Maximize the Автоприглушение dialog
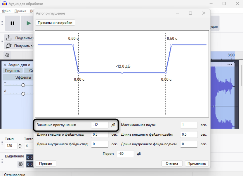This screenshot has width=243, height=176. click(190, 13)
